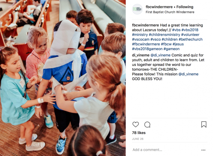This screenshot has width=213, height=156.
Task: Open fbcwindermere profile avatar
Action: (137, 9)
